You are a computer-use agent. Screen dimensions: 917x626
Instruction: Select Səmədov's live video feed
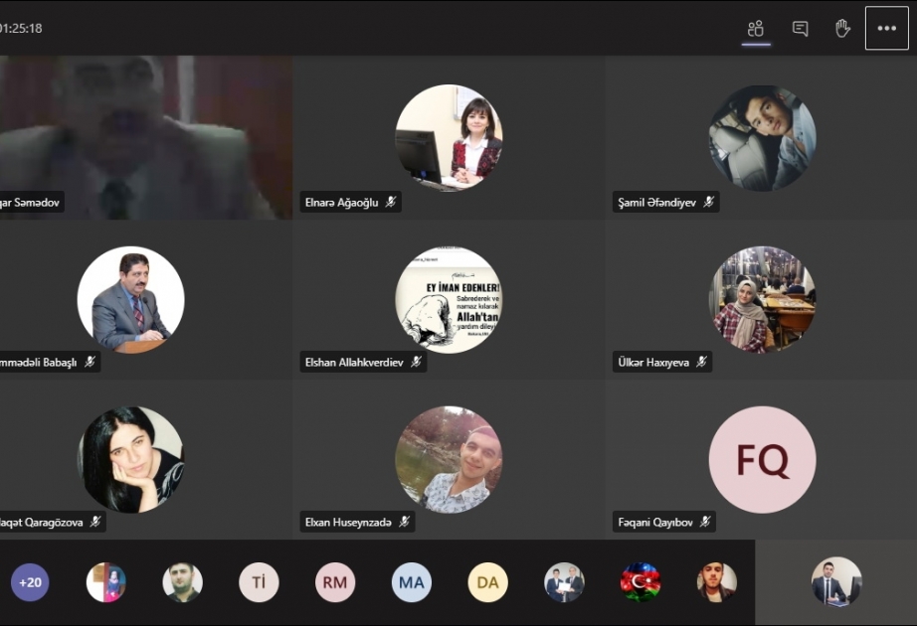[x=145, y=137]
